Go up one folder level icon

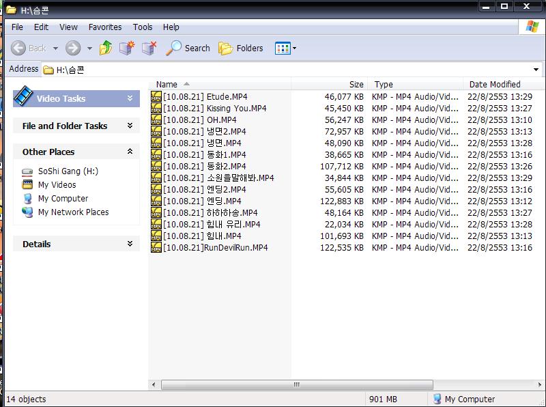[106, 48]
